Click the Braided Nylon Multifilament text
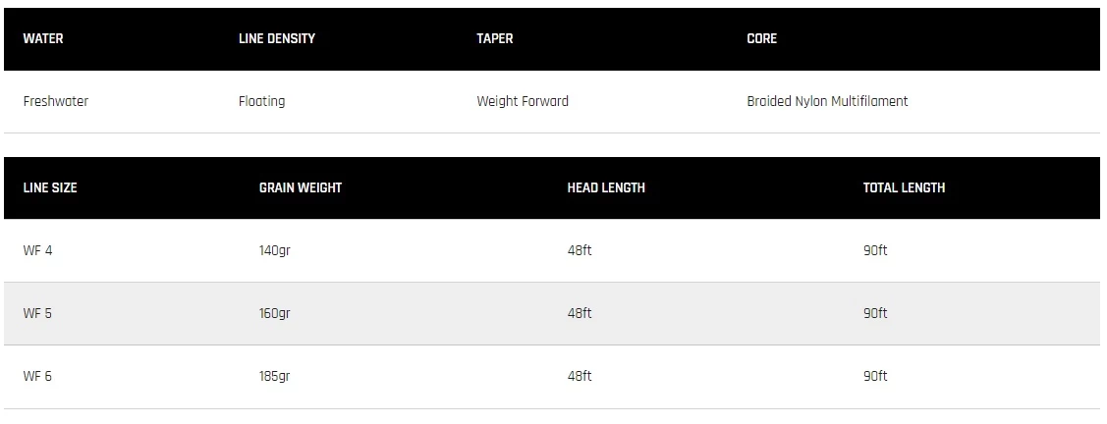This screenshot has width=1107, height=424. coord(827,101)
